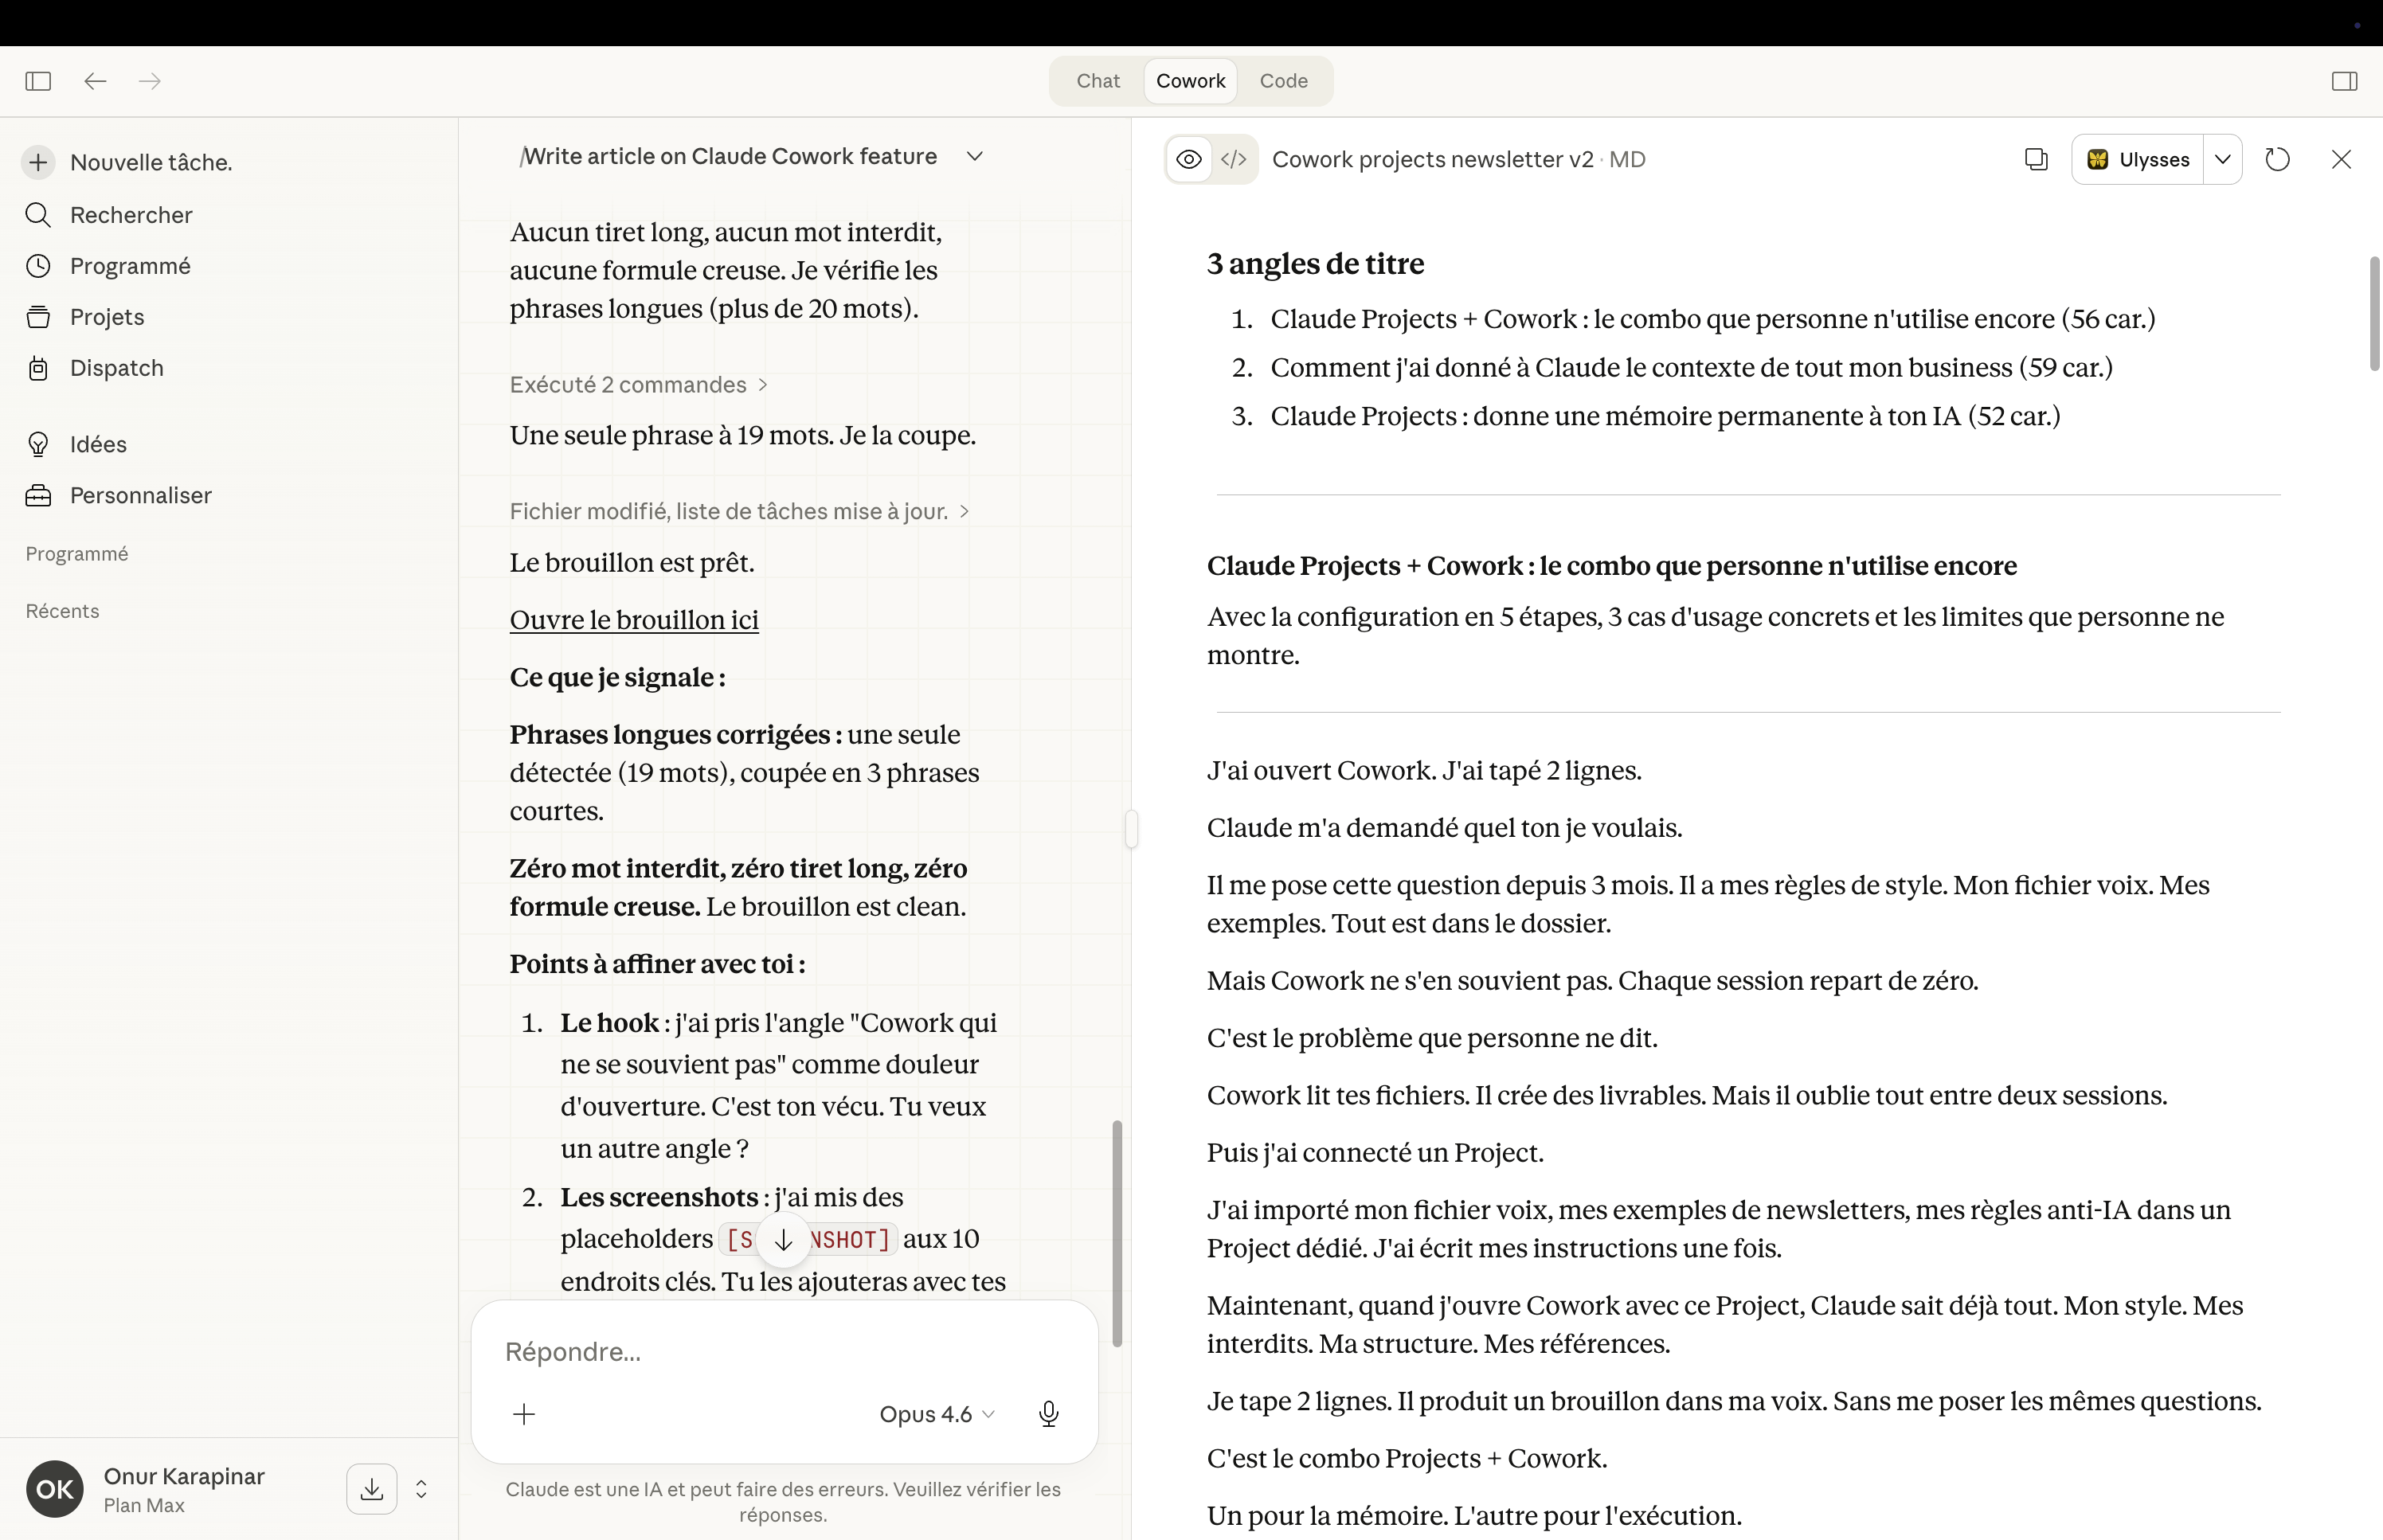Open the Ulysses app options arrow
Screen dimensions: 2383x1540
coord(2222,159)
